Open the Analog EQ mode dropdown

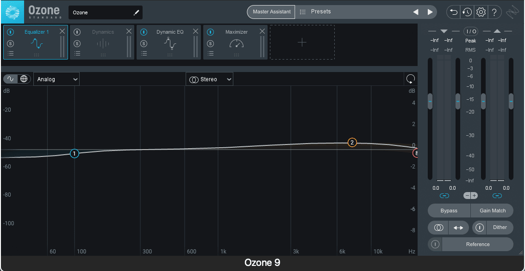56,79
